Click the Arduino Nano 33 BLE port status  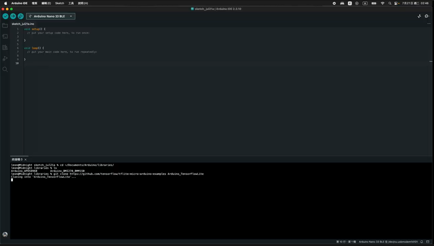point(388,242)
